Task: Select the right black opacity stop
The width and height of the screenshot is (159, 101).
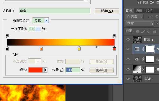Action: (x=114, y=36)
